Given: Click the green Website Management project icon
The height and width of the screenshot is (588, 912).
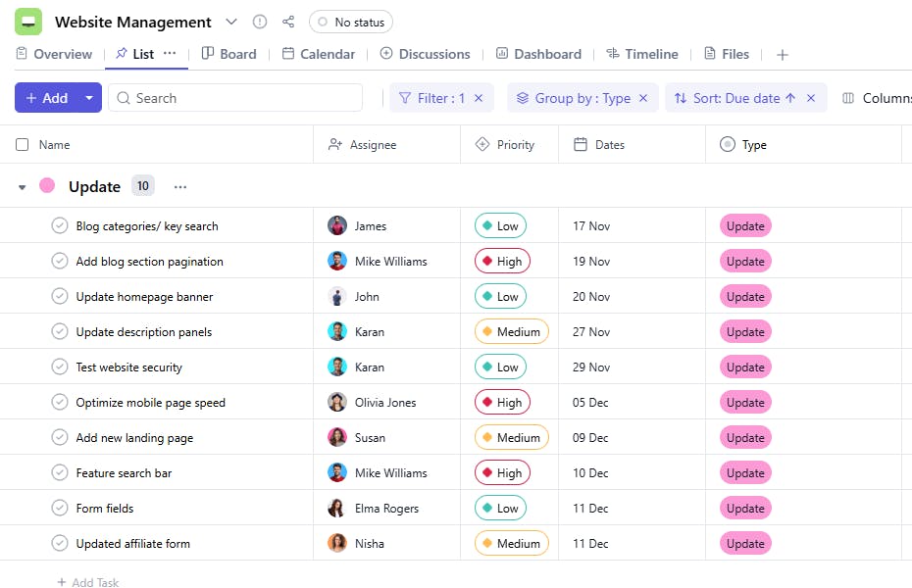Looking at the screenshot, I should click(x=28, y=22).
